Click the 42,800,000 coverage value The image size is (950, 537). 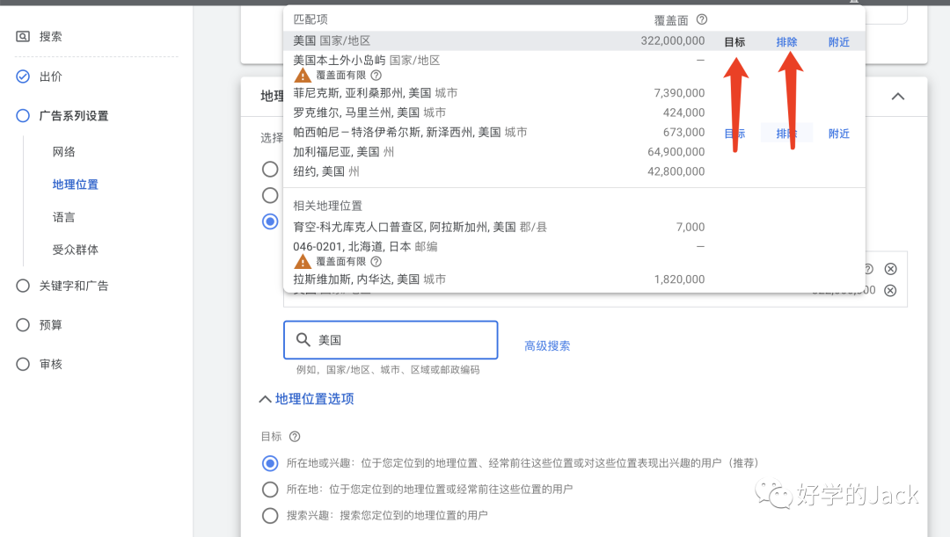(676, 171)
